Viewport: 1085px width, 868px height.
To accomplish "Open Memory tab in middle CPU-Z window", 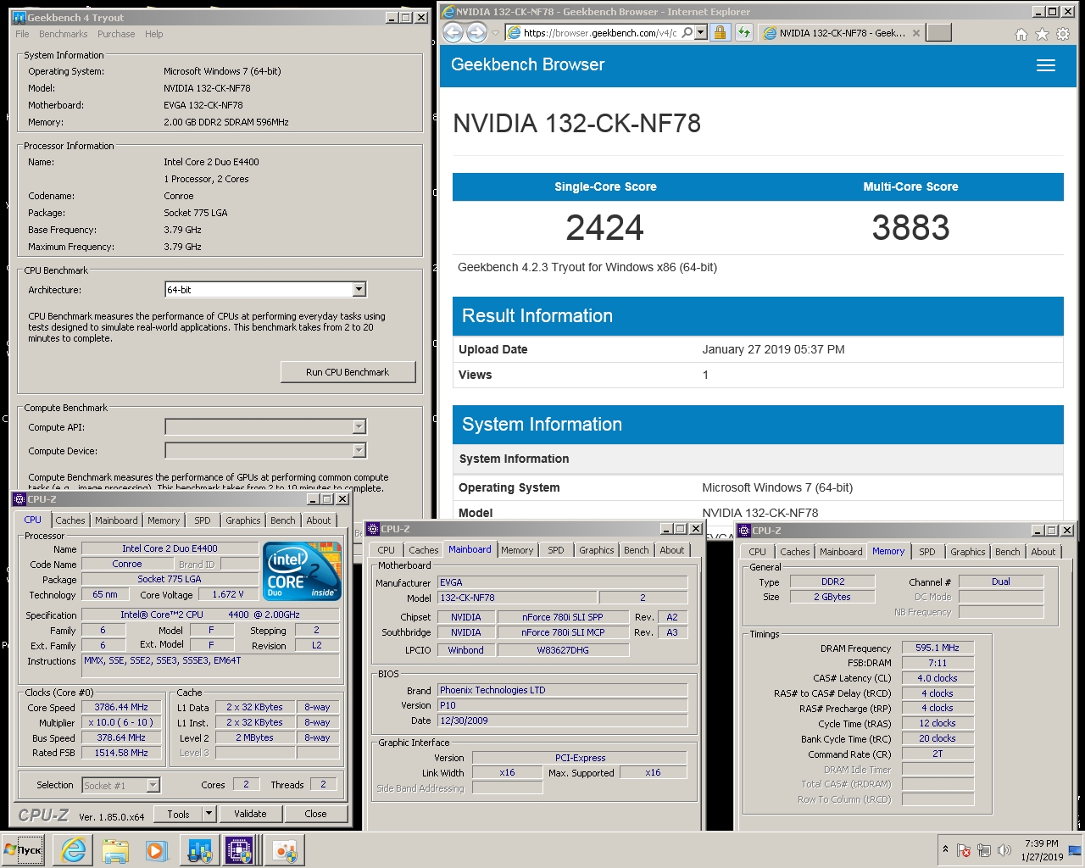I will pos(517,550).
